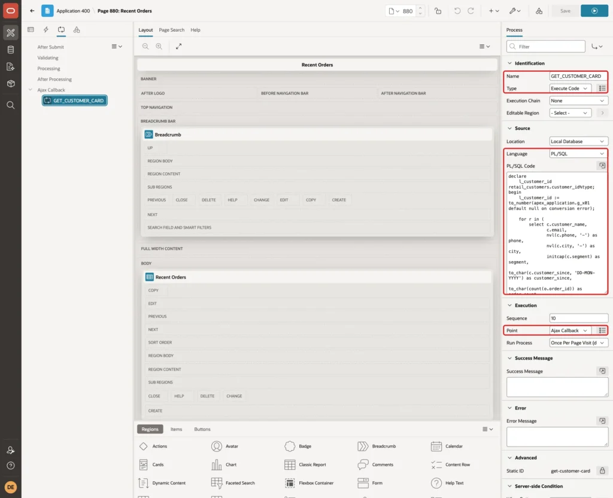The width and height of the screenshot is (613, 498).
Task: Select the Layout tab
Action: tap(145, 30)
